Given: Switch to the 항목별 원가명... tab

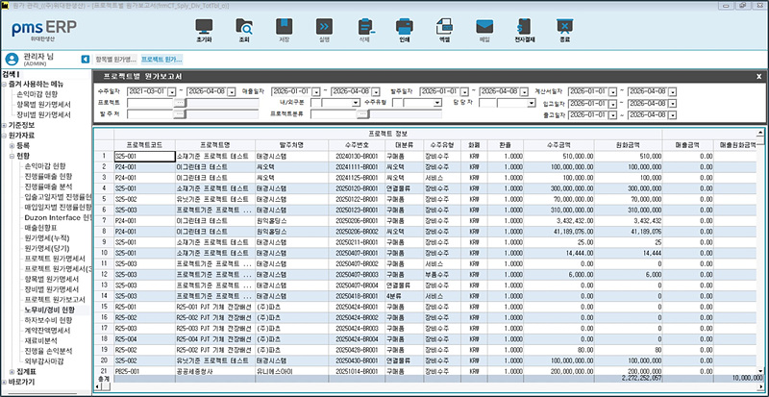Looking at the screenshot, I should pos(116,59).
